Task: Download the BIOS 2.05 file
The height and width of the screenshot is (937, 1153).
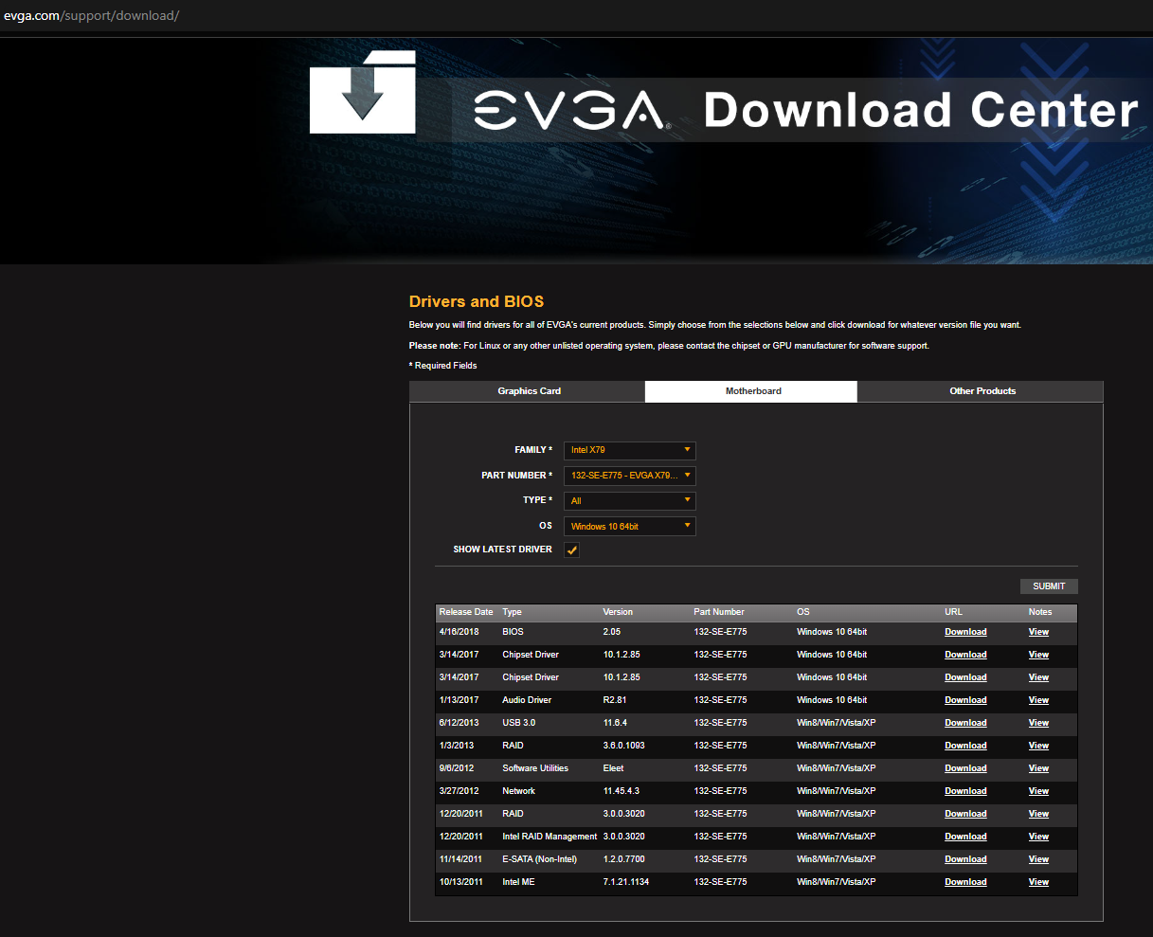Action: point(965,632)
